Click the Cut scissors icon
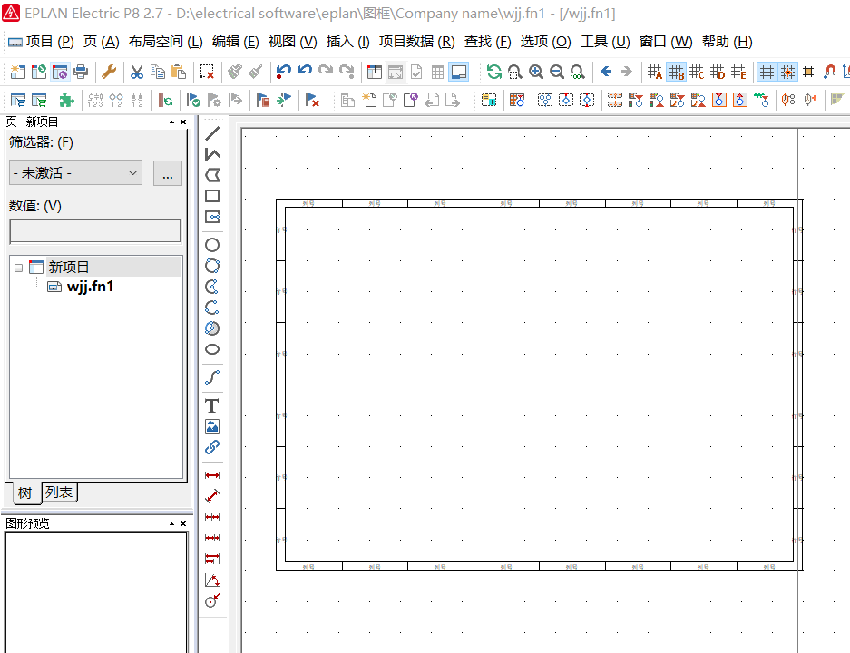 click(x=136, y=72)
